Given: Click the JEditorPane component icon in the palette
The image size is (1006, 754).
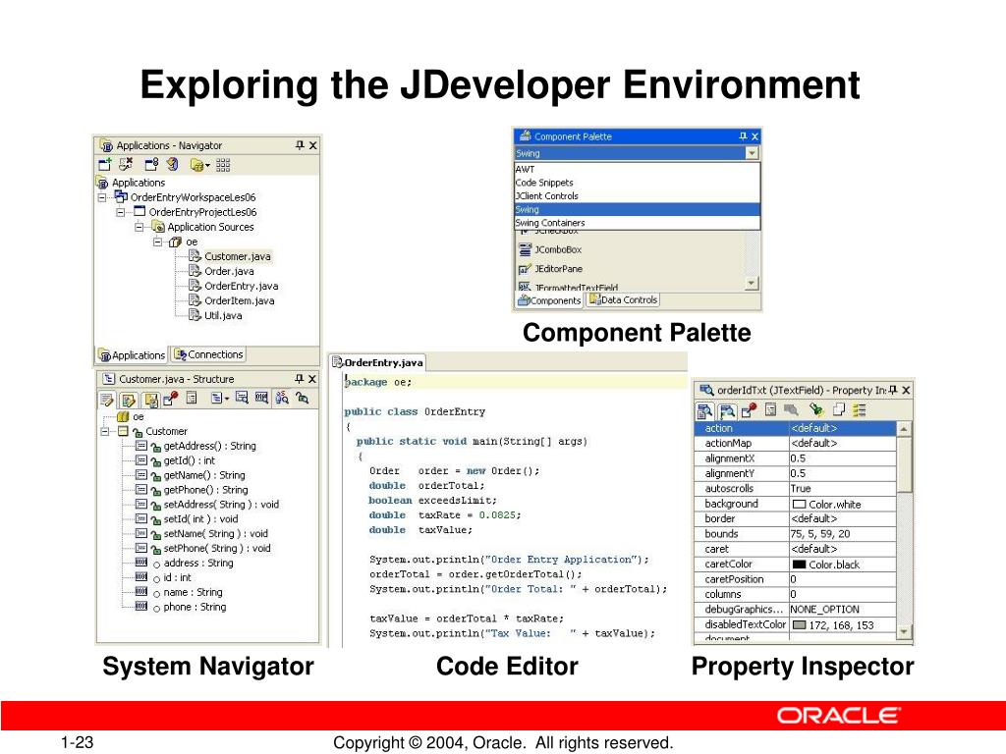Looking at the screenshot, I should (525, 269).
